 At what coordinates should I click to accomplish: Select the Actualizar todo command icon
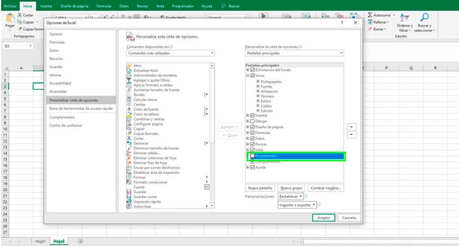pyautogui.click(x=129, y=70)
